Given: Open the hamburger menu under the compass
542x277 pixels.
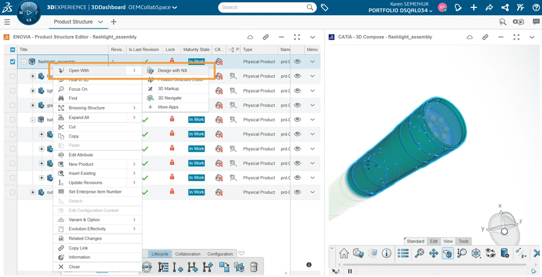Looking at the screenshot, I should pos(7,22).
